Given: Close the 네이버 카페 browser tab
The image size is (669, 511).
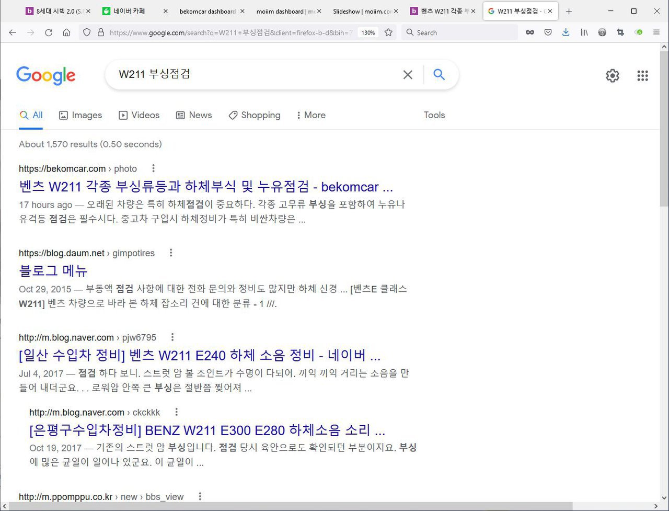Looking at the screenshot, I should click(x=165, y=11).
